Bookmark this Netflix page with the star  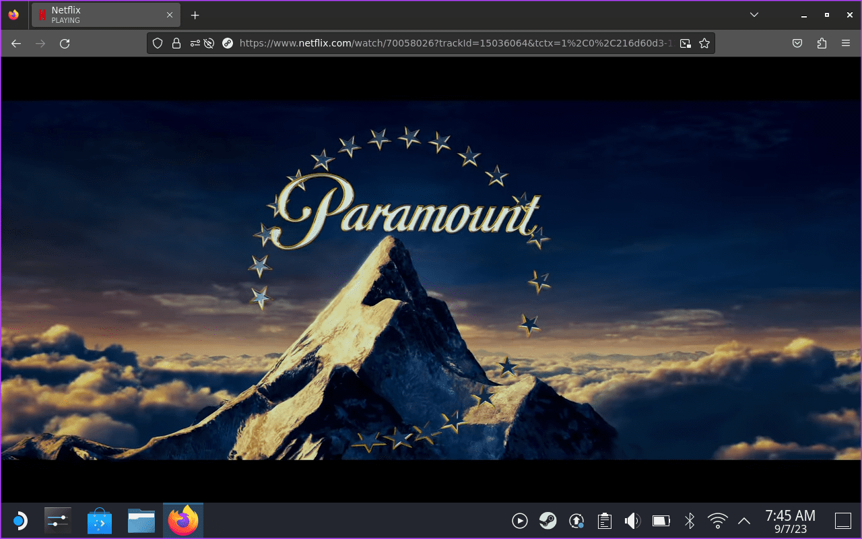pyautogui.click(x=705, y=43)
